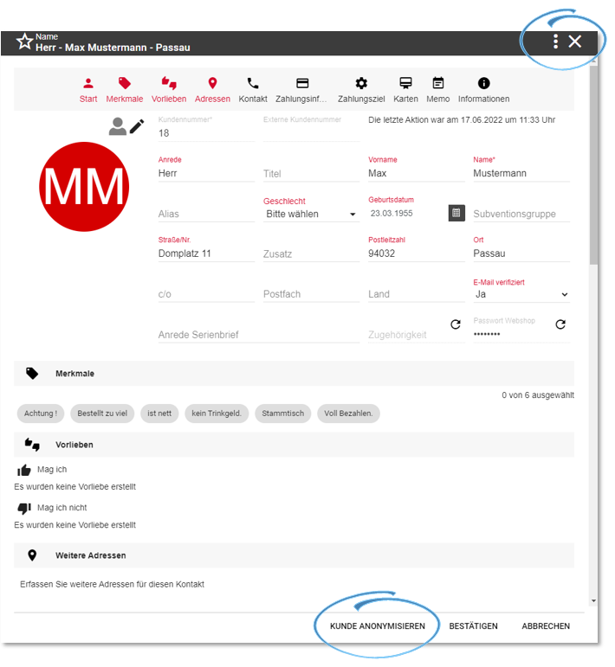The height and width of the screenshot is (667, 615).
Task: Go to the Start section
Action: [88, 90]
